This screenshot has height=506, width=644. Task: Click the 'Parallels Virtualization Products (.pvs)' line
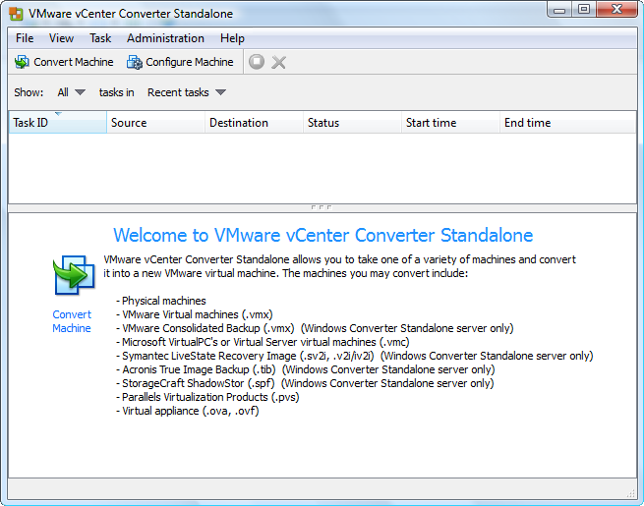[207, 397]
